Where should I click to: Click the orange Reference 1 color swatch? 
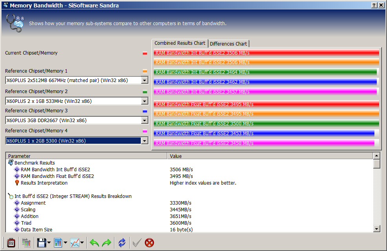(145, 71)
